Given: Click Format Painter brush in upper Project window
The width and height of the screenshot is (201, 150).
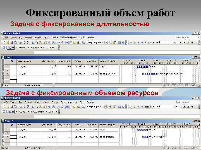Looking at the screenshot, I should click(44, 42).
